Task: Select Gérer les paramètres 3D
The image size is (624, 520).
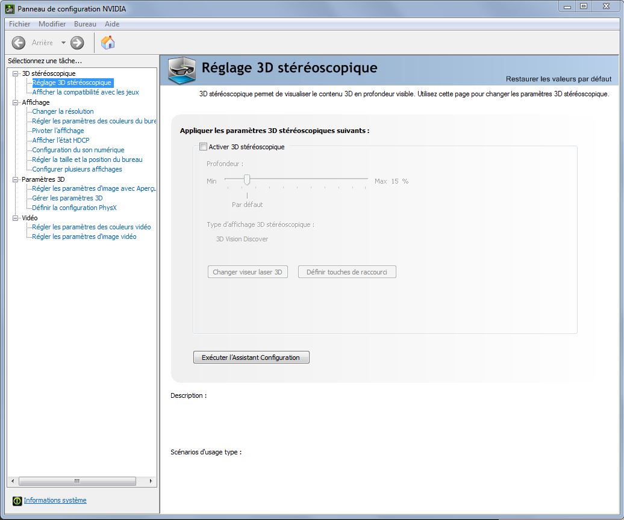Action: pos(67,198)
